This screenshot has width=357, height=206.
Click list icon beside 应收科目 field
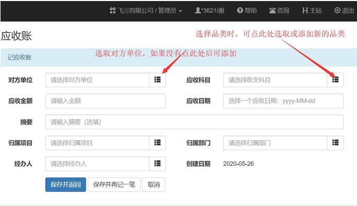335,80
